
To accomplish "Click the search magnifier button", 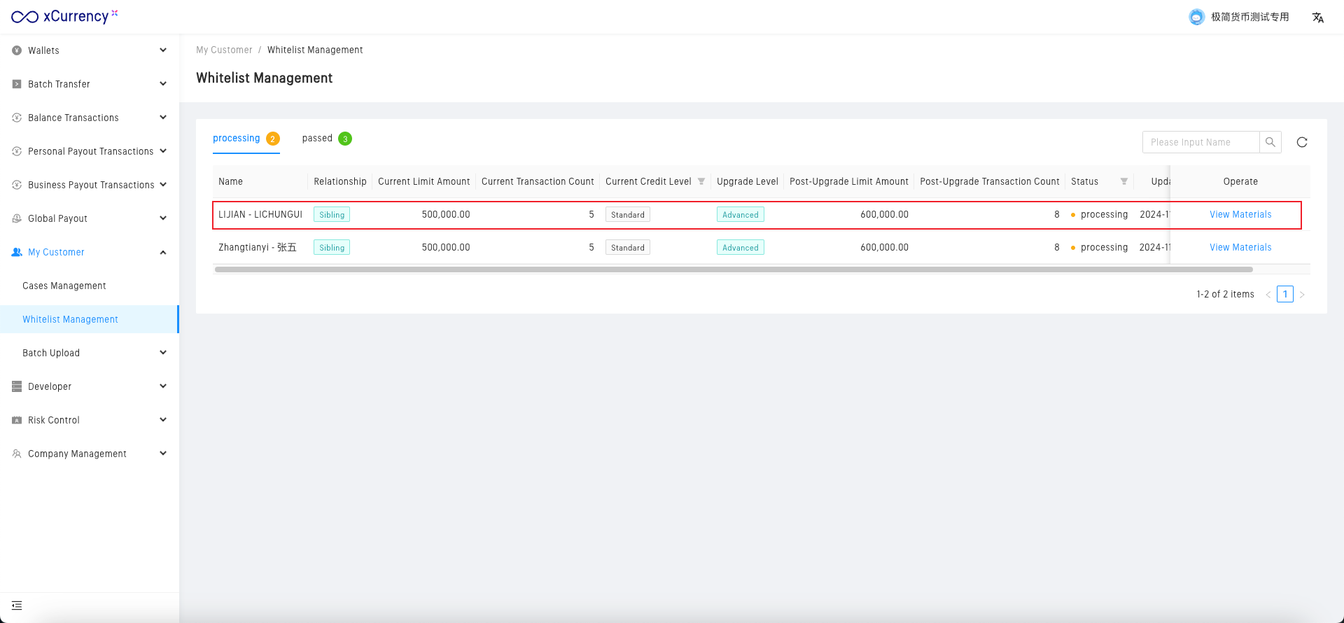I will tap(1270, 142).
